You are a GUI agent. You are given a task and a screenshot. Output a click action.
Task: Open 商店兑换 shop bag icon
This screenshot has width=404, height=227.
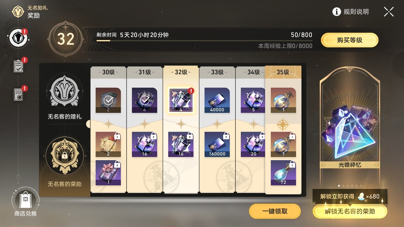(25, 200)
